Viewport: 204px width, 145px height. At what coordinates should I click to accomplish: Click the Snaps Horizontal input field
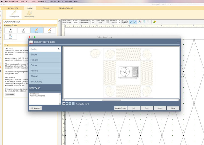tap(92, 21)
